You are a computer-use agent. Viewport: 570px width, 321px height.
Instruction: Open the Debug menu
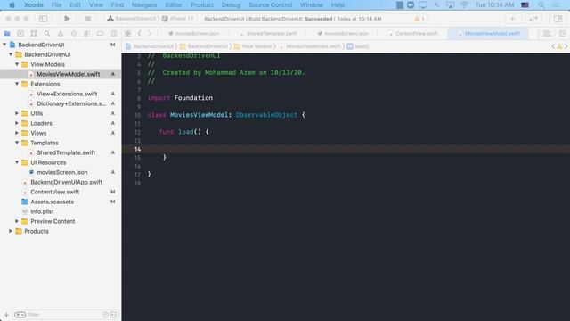click(232, 4)
